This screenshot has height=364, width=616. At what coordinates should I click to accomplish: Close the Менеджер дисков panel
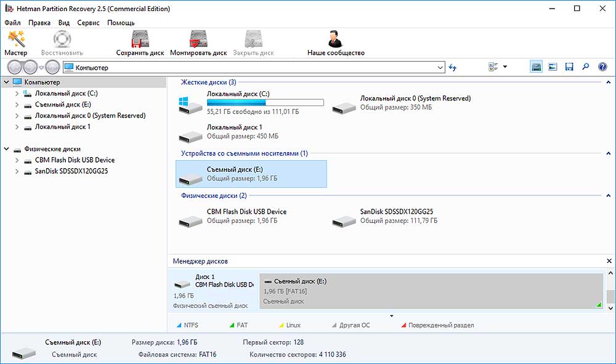tap(609, 261)
